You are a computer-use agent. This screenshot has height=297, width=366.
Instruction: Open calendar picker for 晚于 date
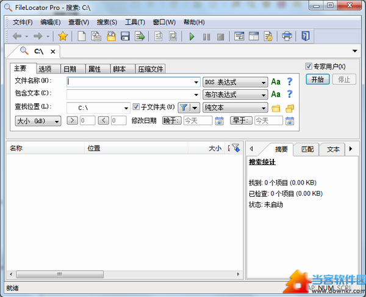(219, 121)
